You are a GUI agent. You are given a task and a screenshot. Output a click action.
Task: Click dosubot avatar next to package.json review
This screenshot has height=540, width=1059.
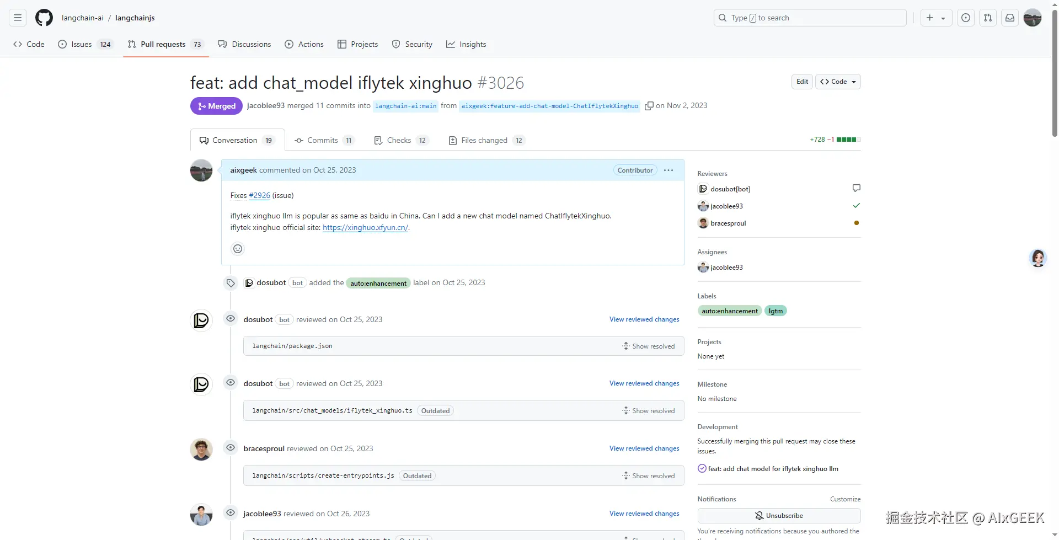click(201, 320)
